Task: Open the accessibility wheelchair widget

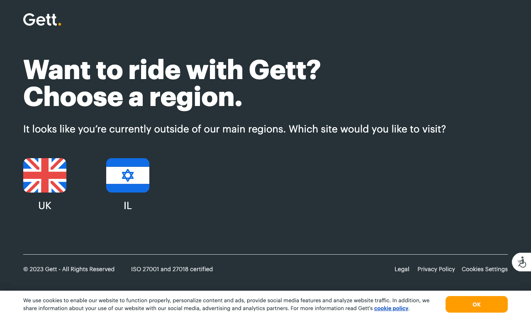Action: tap(522, 262)
